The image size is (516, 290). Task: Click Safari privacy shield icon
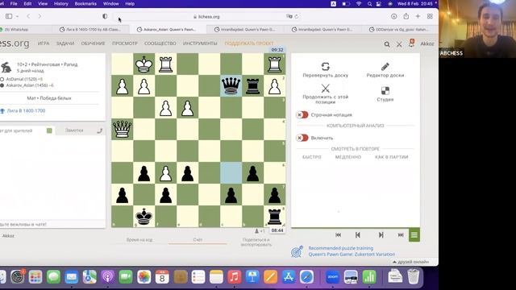(105, 16)
